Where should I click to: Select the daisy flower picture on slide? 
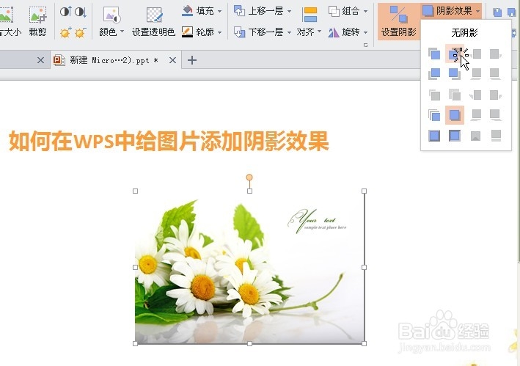(x=249, y=268)
